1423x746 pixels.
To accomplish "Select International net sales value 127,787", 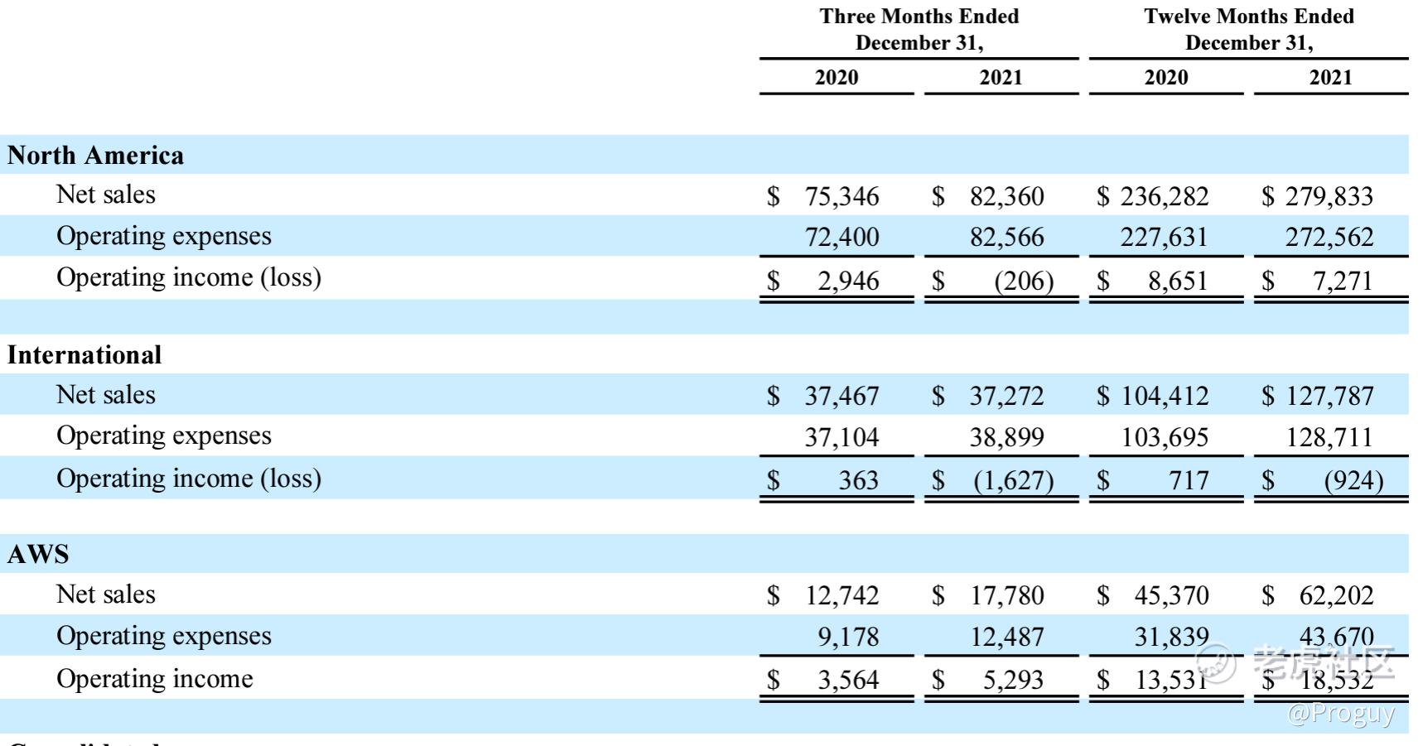I will coord(1329,396).
